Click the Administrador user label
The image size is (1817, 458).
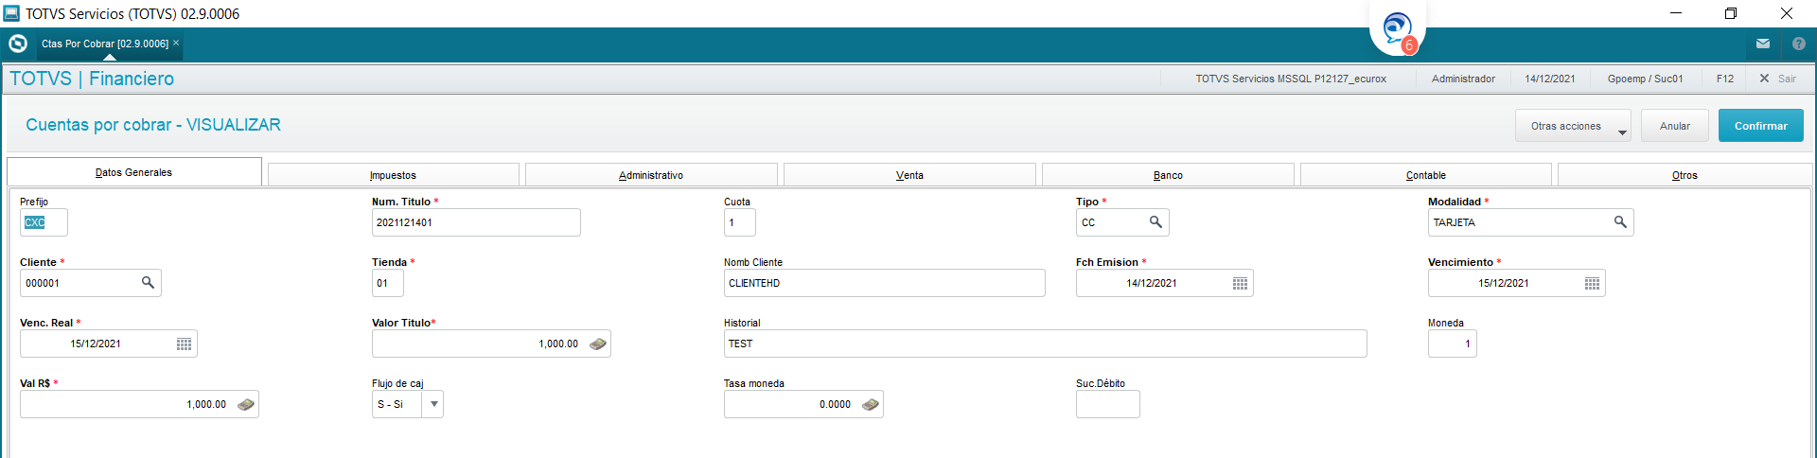1463,79
